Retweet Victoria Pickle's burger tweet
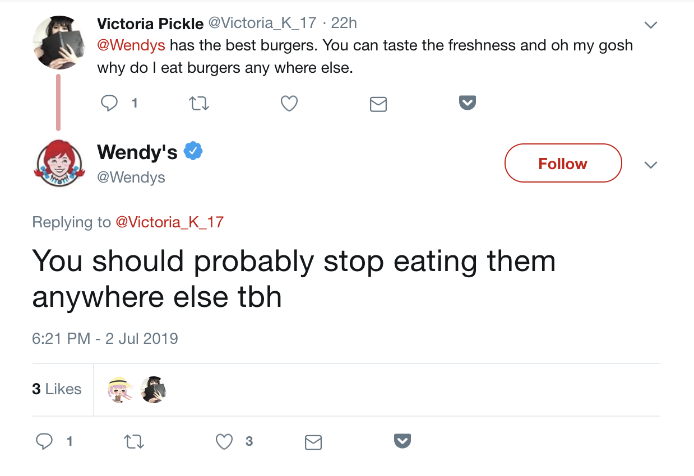 pos(200,104)
